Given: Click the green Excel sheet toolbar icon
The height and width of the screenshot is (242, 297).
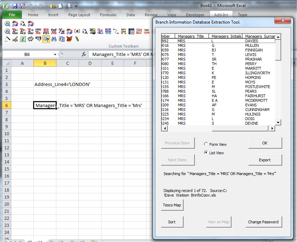Looking at the screenshot, I should click(x=23, y=39).
